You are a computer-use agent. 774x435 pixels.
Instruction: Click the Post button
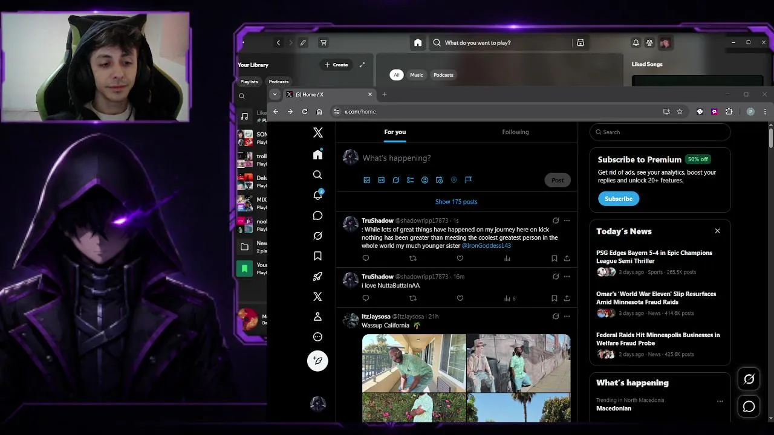pyautogui.click(x=558, y=180)
